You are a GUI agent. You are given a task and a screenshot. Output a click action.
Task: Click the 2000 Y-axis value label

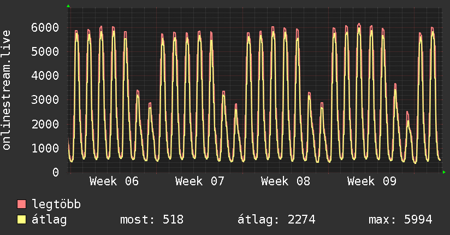click(45, 124)
